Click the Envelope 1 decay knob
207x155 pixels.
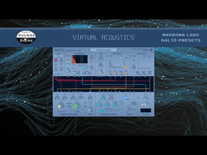(x=115, y=73)
